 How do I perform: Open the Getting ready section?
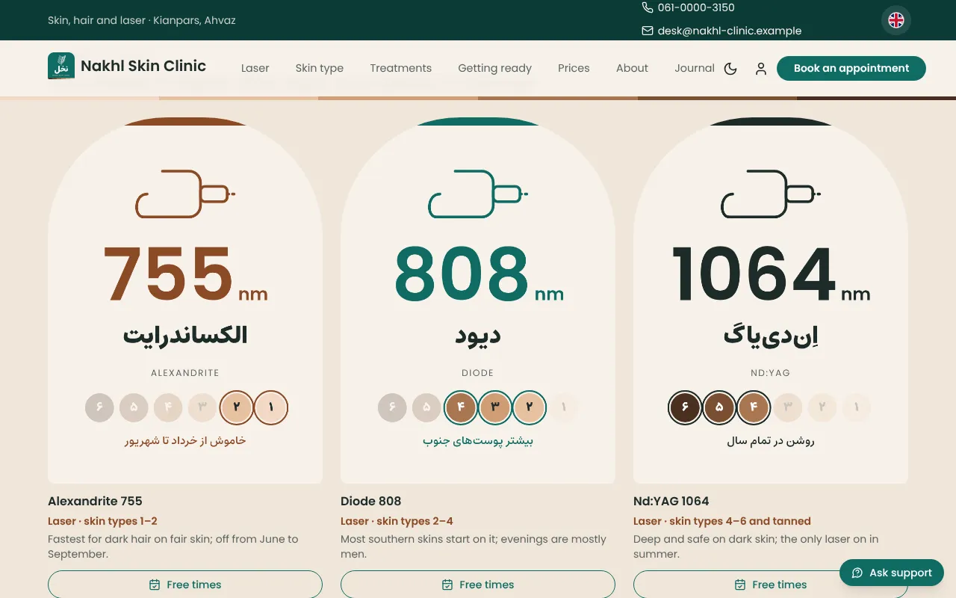[x=495, y=68]
